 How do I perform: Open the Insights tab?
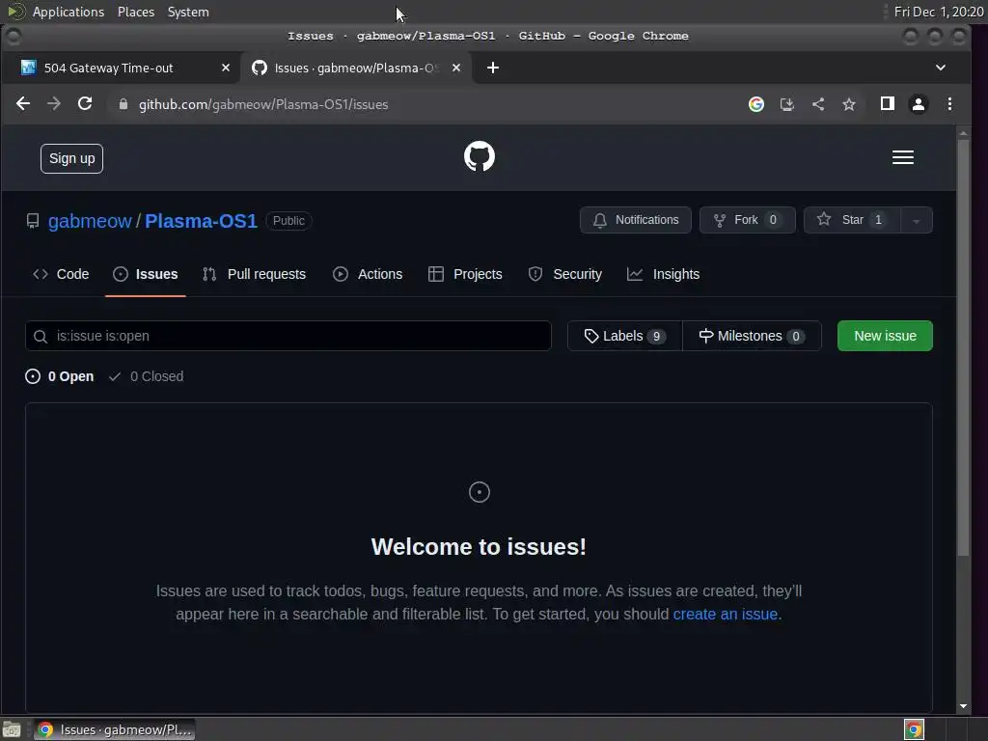[x=664, y=274]
